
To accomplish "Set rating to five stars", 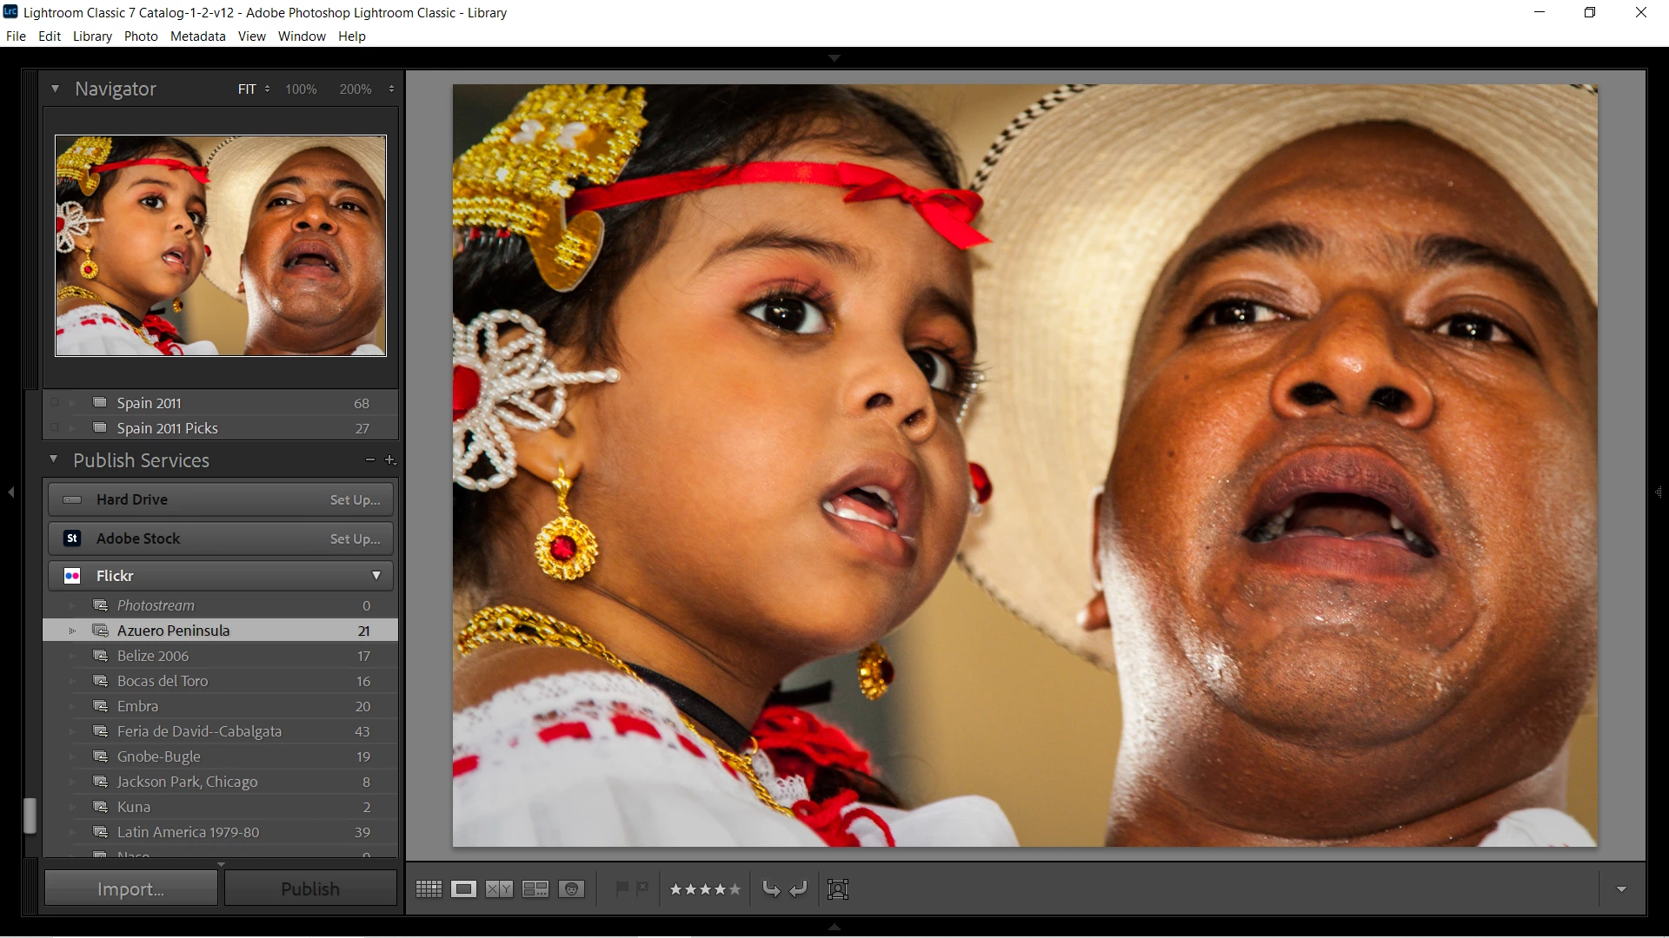I will [735, 888].
